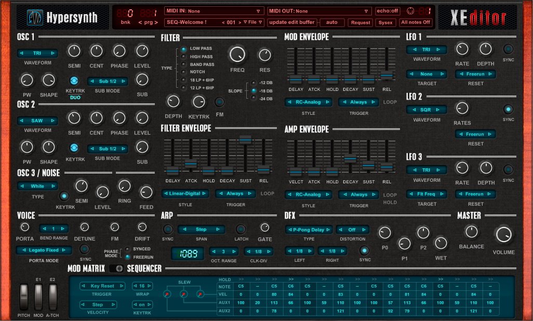Click the arp tempo display 1089

tap(188, 253)
